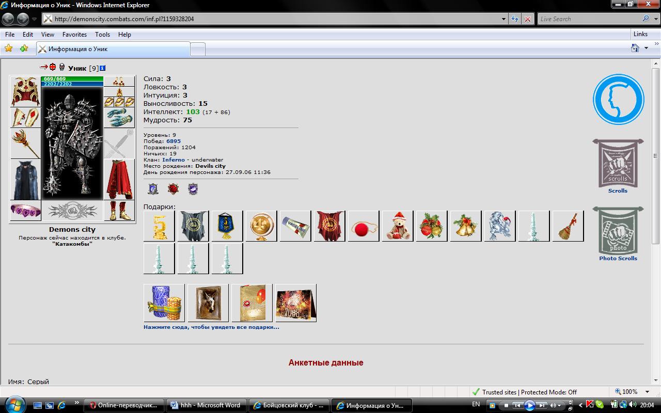Open the Favorites Center star

coord(8,49)
